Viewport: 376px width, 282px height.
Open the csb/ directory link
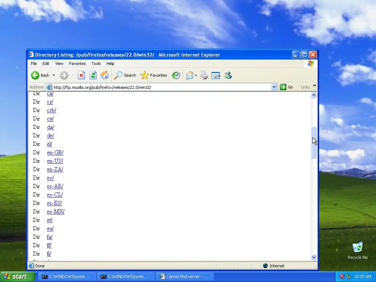coord(51,110)
